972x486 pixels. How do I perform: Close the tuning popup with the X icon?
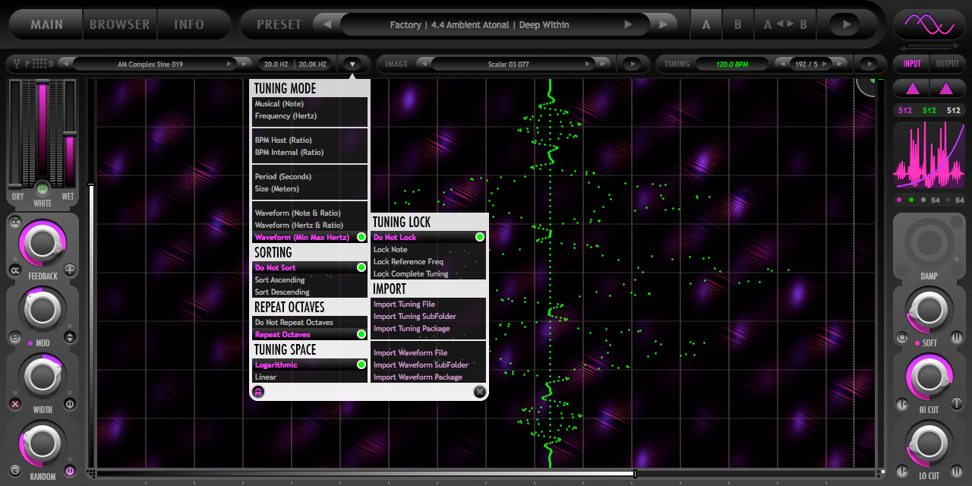click(480, 392)
